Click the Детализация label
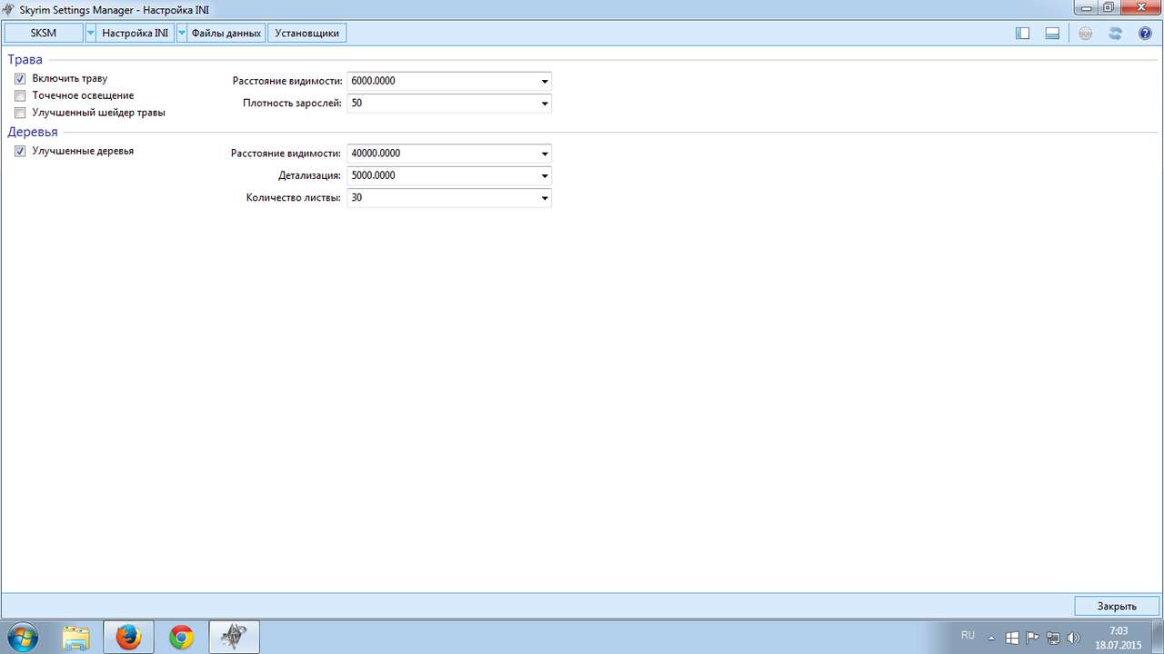 pyautogui.click(x=310, y=175)
